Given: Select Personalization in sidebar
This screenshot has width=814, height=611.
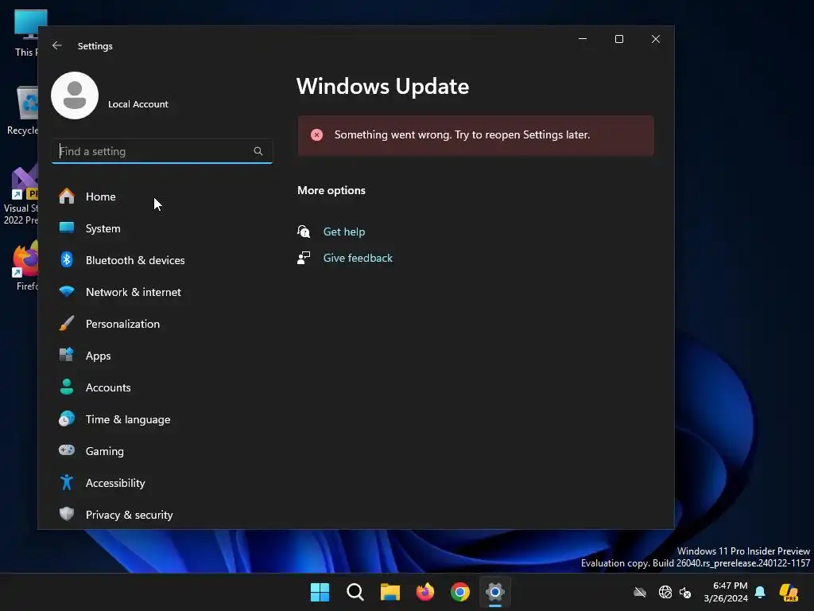Looking at the screenshot, I should point(162,324).
